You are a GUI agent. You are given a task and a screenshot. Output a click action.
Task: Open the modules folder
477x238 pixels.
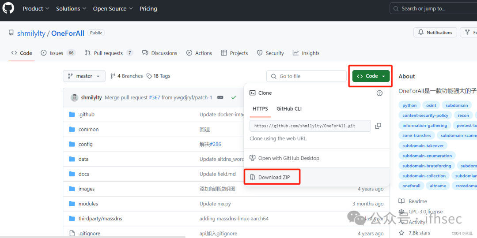[88, 204]
